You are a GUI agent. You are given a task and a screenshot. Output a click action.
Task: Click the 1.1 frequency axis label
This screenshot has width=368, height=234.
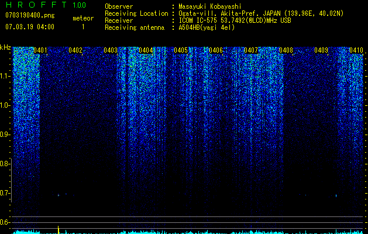tap(5, 76)
